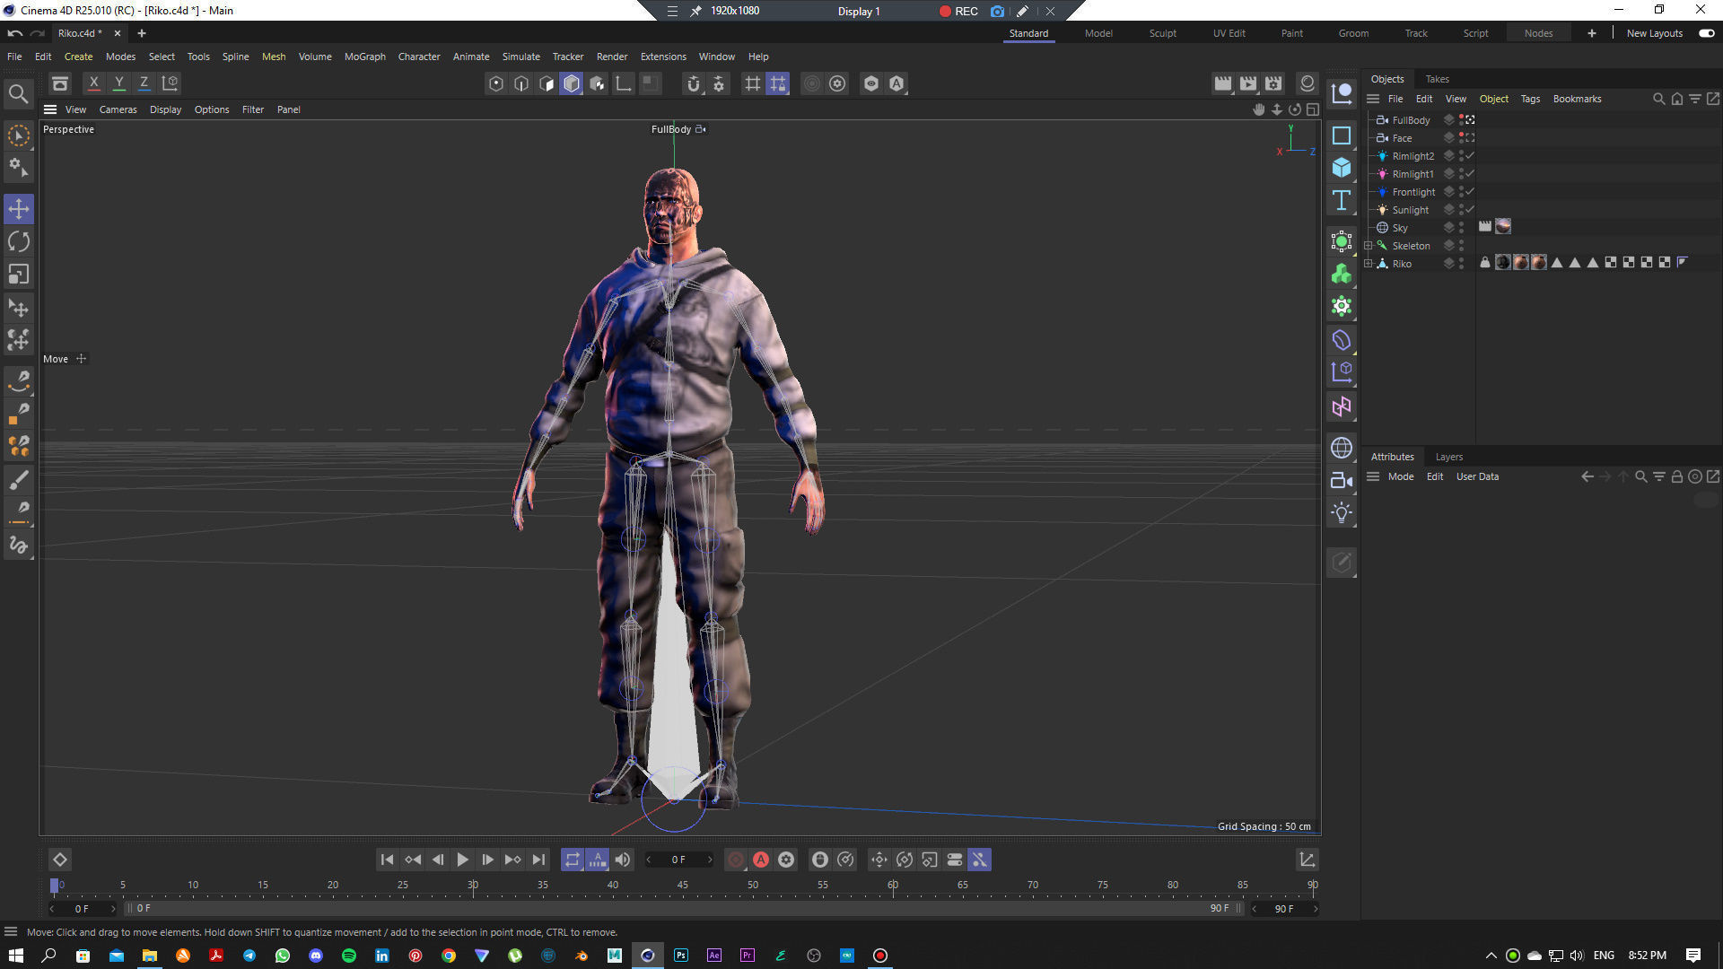Select the Rotate tool in left toolbar

point(19,241)
